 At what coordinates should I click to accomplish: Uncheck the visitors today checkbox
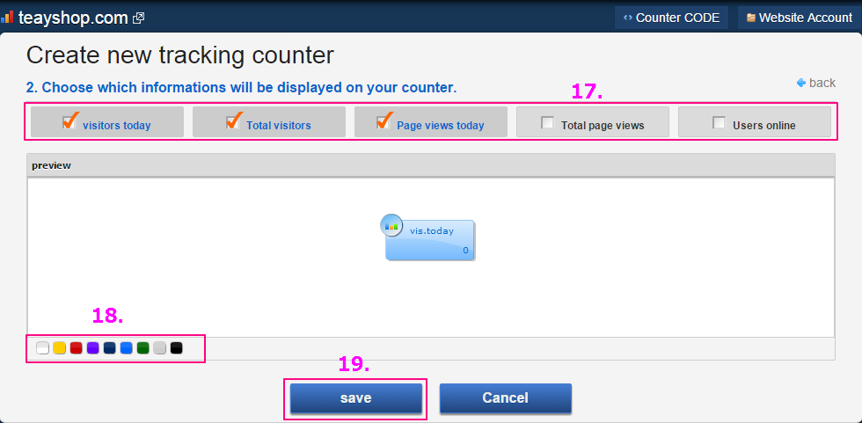tap(71, 122)
